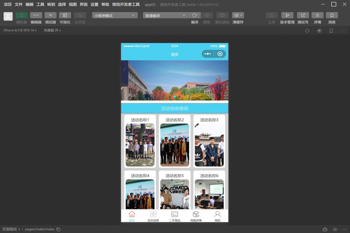Expand the 普通编译 compile mode dropdown

[165, 15]
